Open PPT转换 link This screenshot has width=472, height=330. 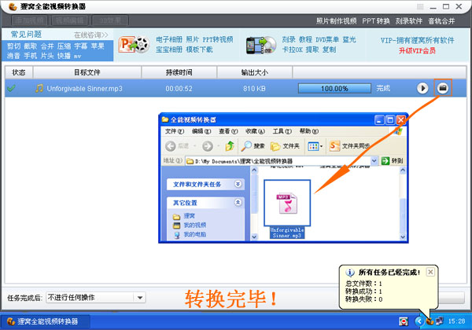(x=376, y=21)
